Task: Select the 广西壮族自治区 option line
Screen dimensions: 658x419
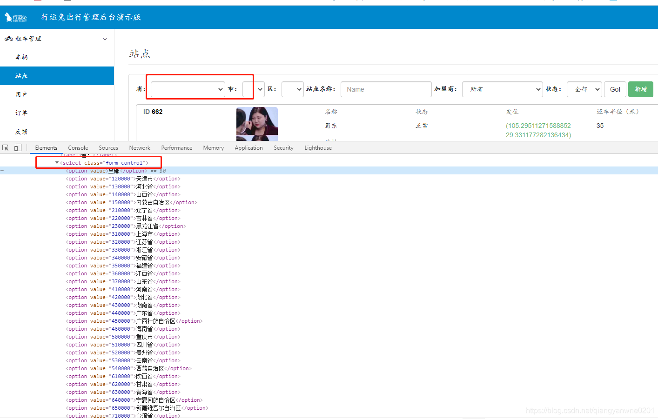Action: pyautogui.click(x=134, y=321)
